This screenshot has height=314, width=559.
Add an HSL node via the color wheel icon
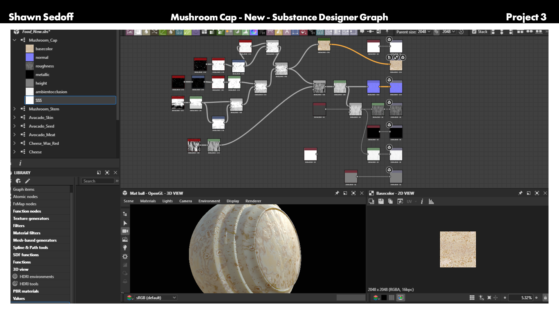coord(254,32)
